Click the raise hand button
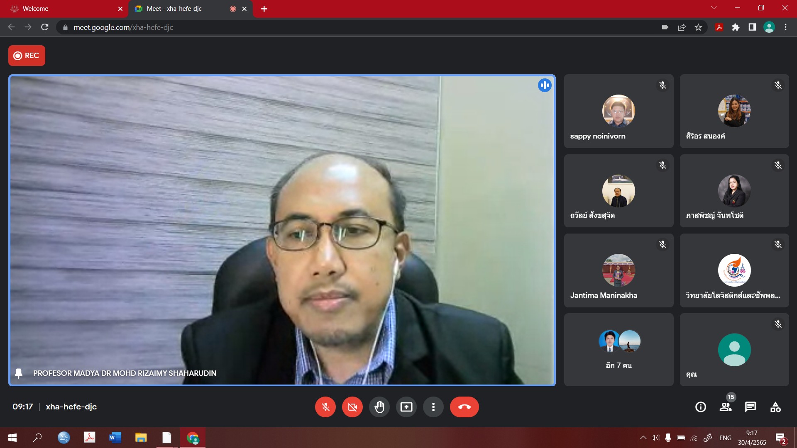 379,407
